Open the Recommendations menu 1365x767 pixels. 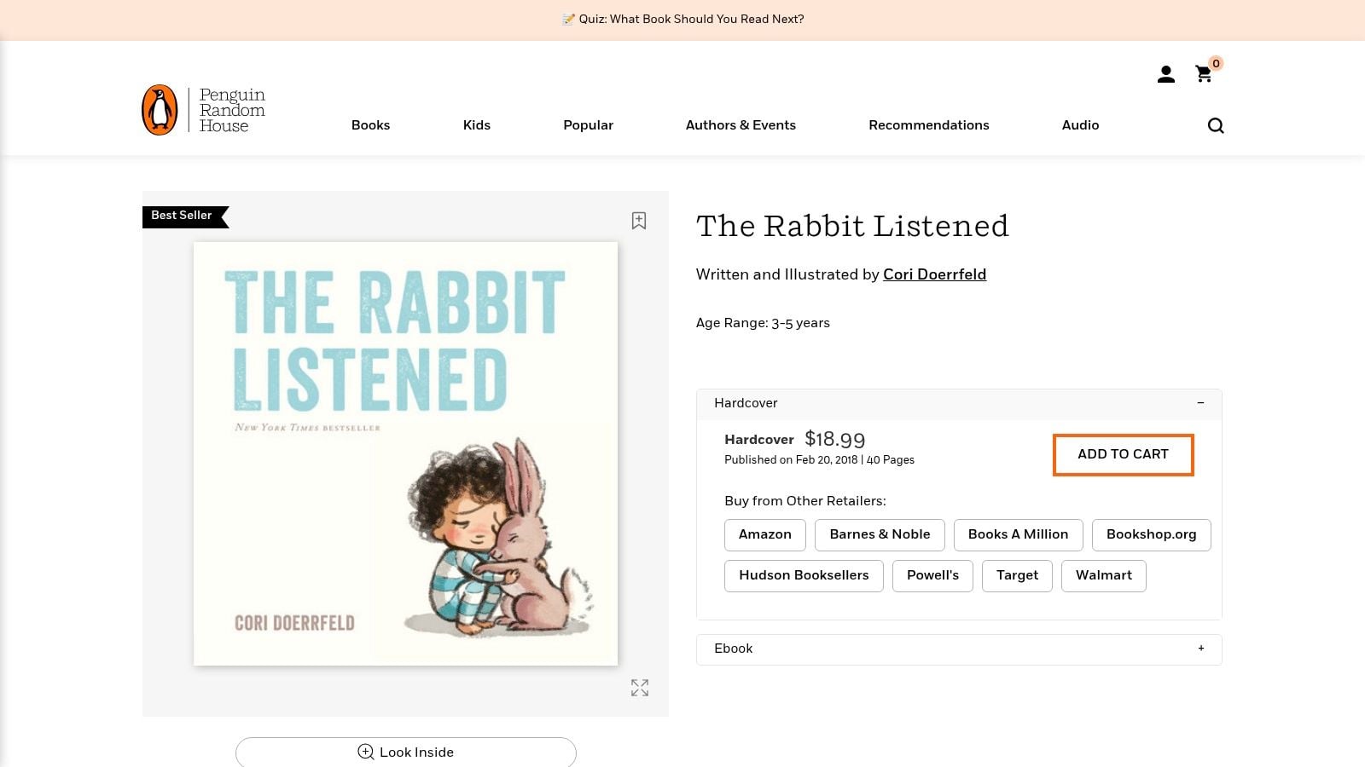tap(929, 125)
